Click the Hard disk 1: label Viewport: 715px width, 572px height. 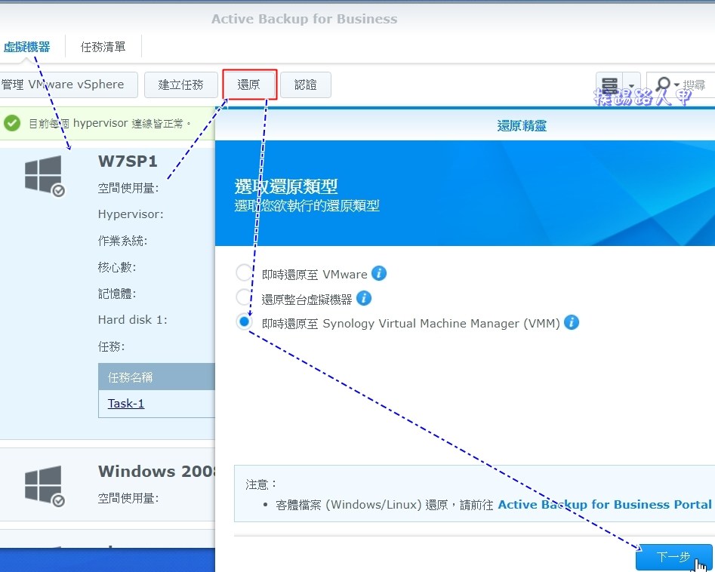(x=132, y=320)
